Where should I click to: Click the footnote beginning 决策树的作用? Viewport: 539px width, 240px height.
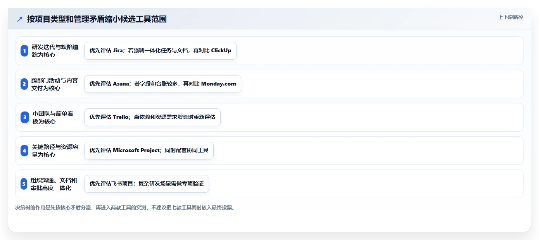125,208
